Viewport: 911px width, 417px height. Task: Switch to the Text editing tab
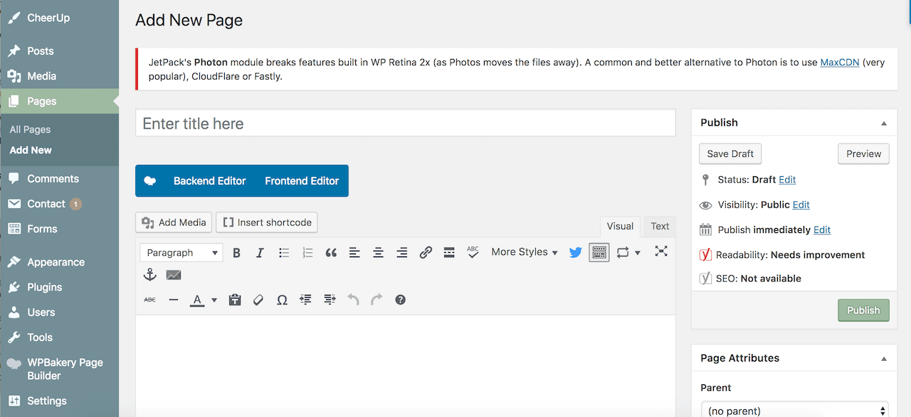(x=659, y=226)
